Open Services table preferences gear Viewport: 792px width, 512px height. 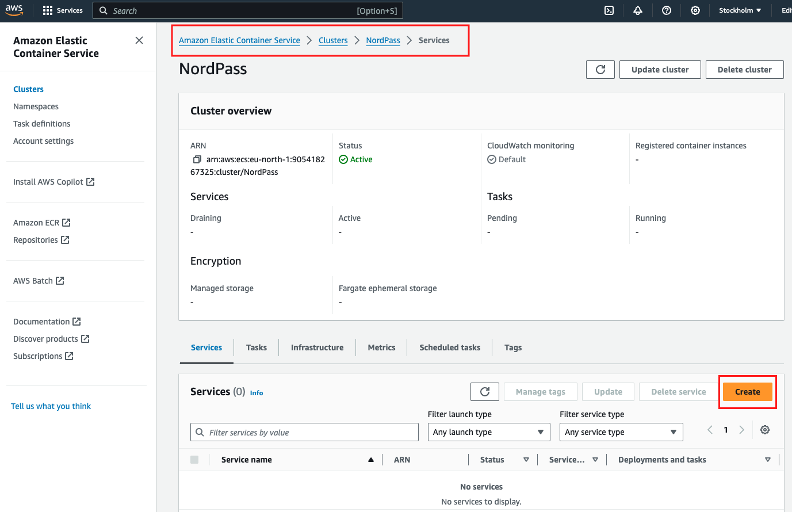(765, 430)
